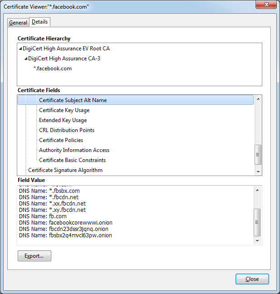This screenshot has width=280, height=294.
Task: Select the Details tab
Action: click(x=40, y=22)
